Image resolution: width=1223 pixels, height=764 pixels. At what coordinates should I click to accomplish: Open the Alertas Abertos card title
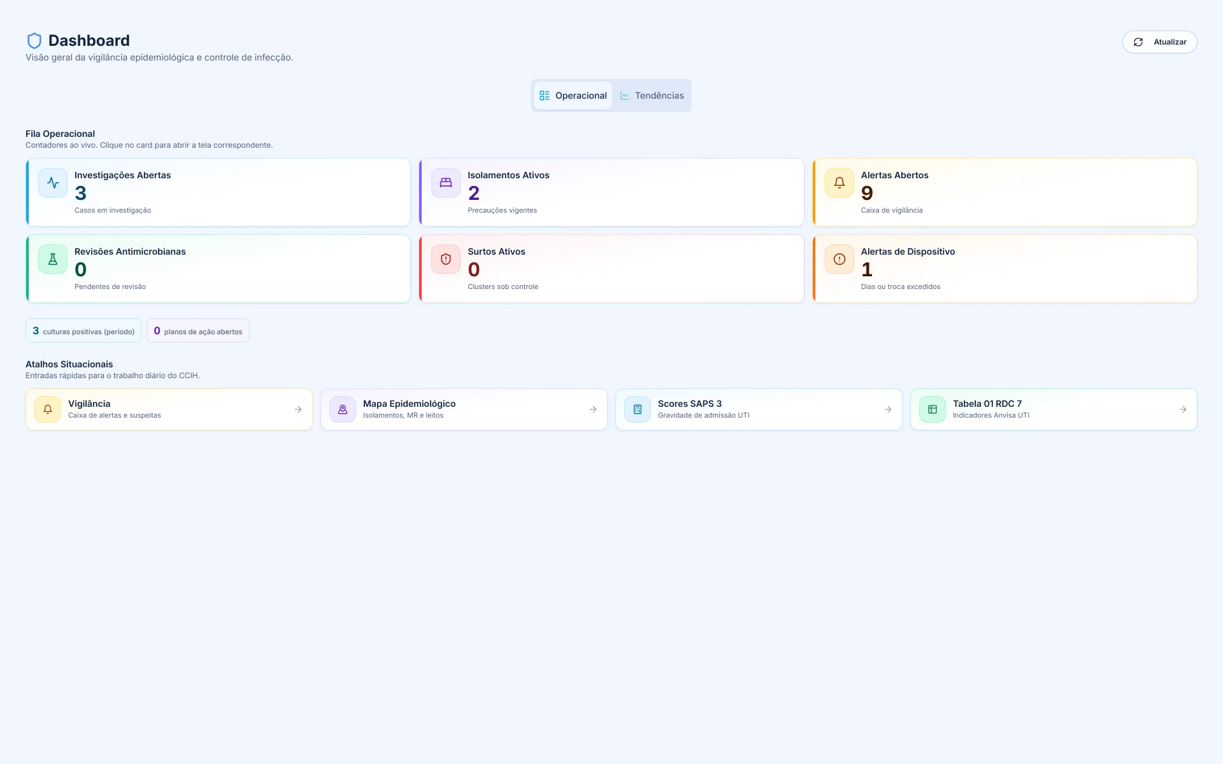click(894, 175)
